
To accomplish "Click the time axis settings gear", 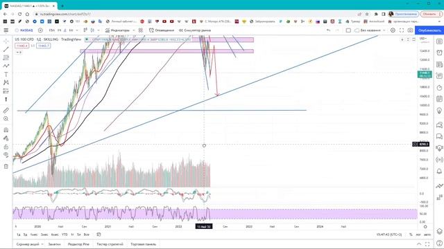I will [x=425, y=227].
